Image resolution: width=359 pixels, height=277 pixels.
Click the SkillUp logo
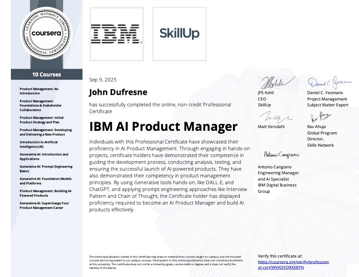pyautogui.click(x=179, y=34)
